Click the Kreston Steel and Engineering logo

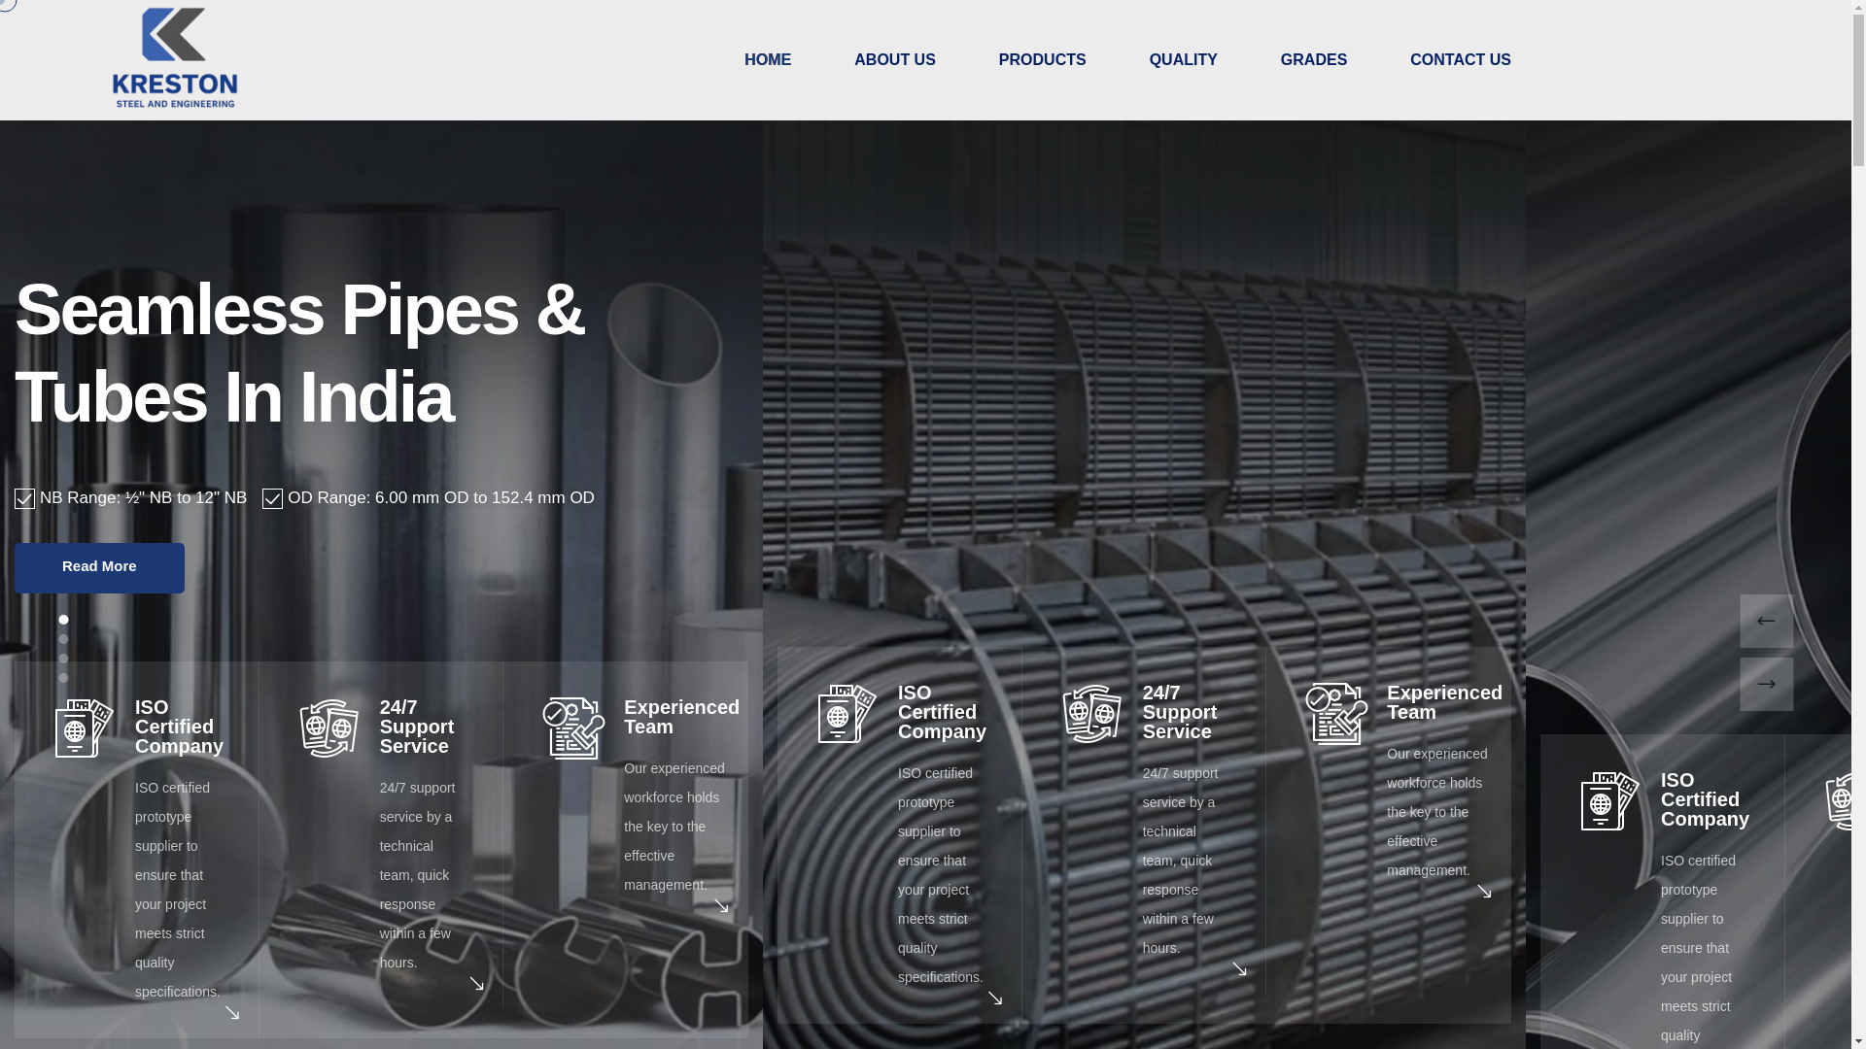pos(175,58)
